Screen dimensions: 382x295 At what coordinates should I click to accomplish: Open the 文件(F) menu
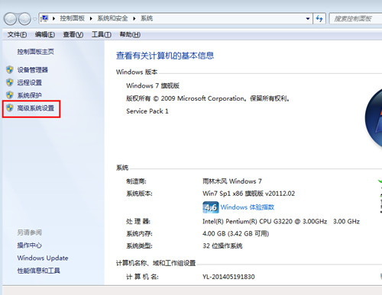click(17, 34)
